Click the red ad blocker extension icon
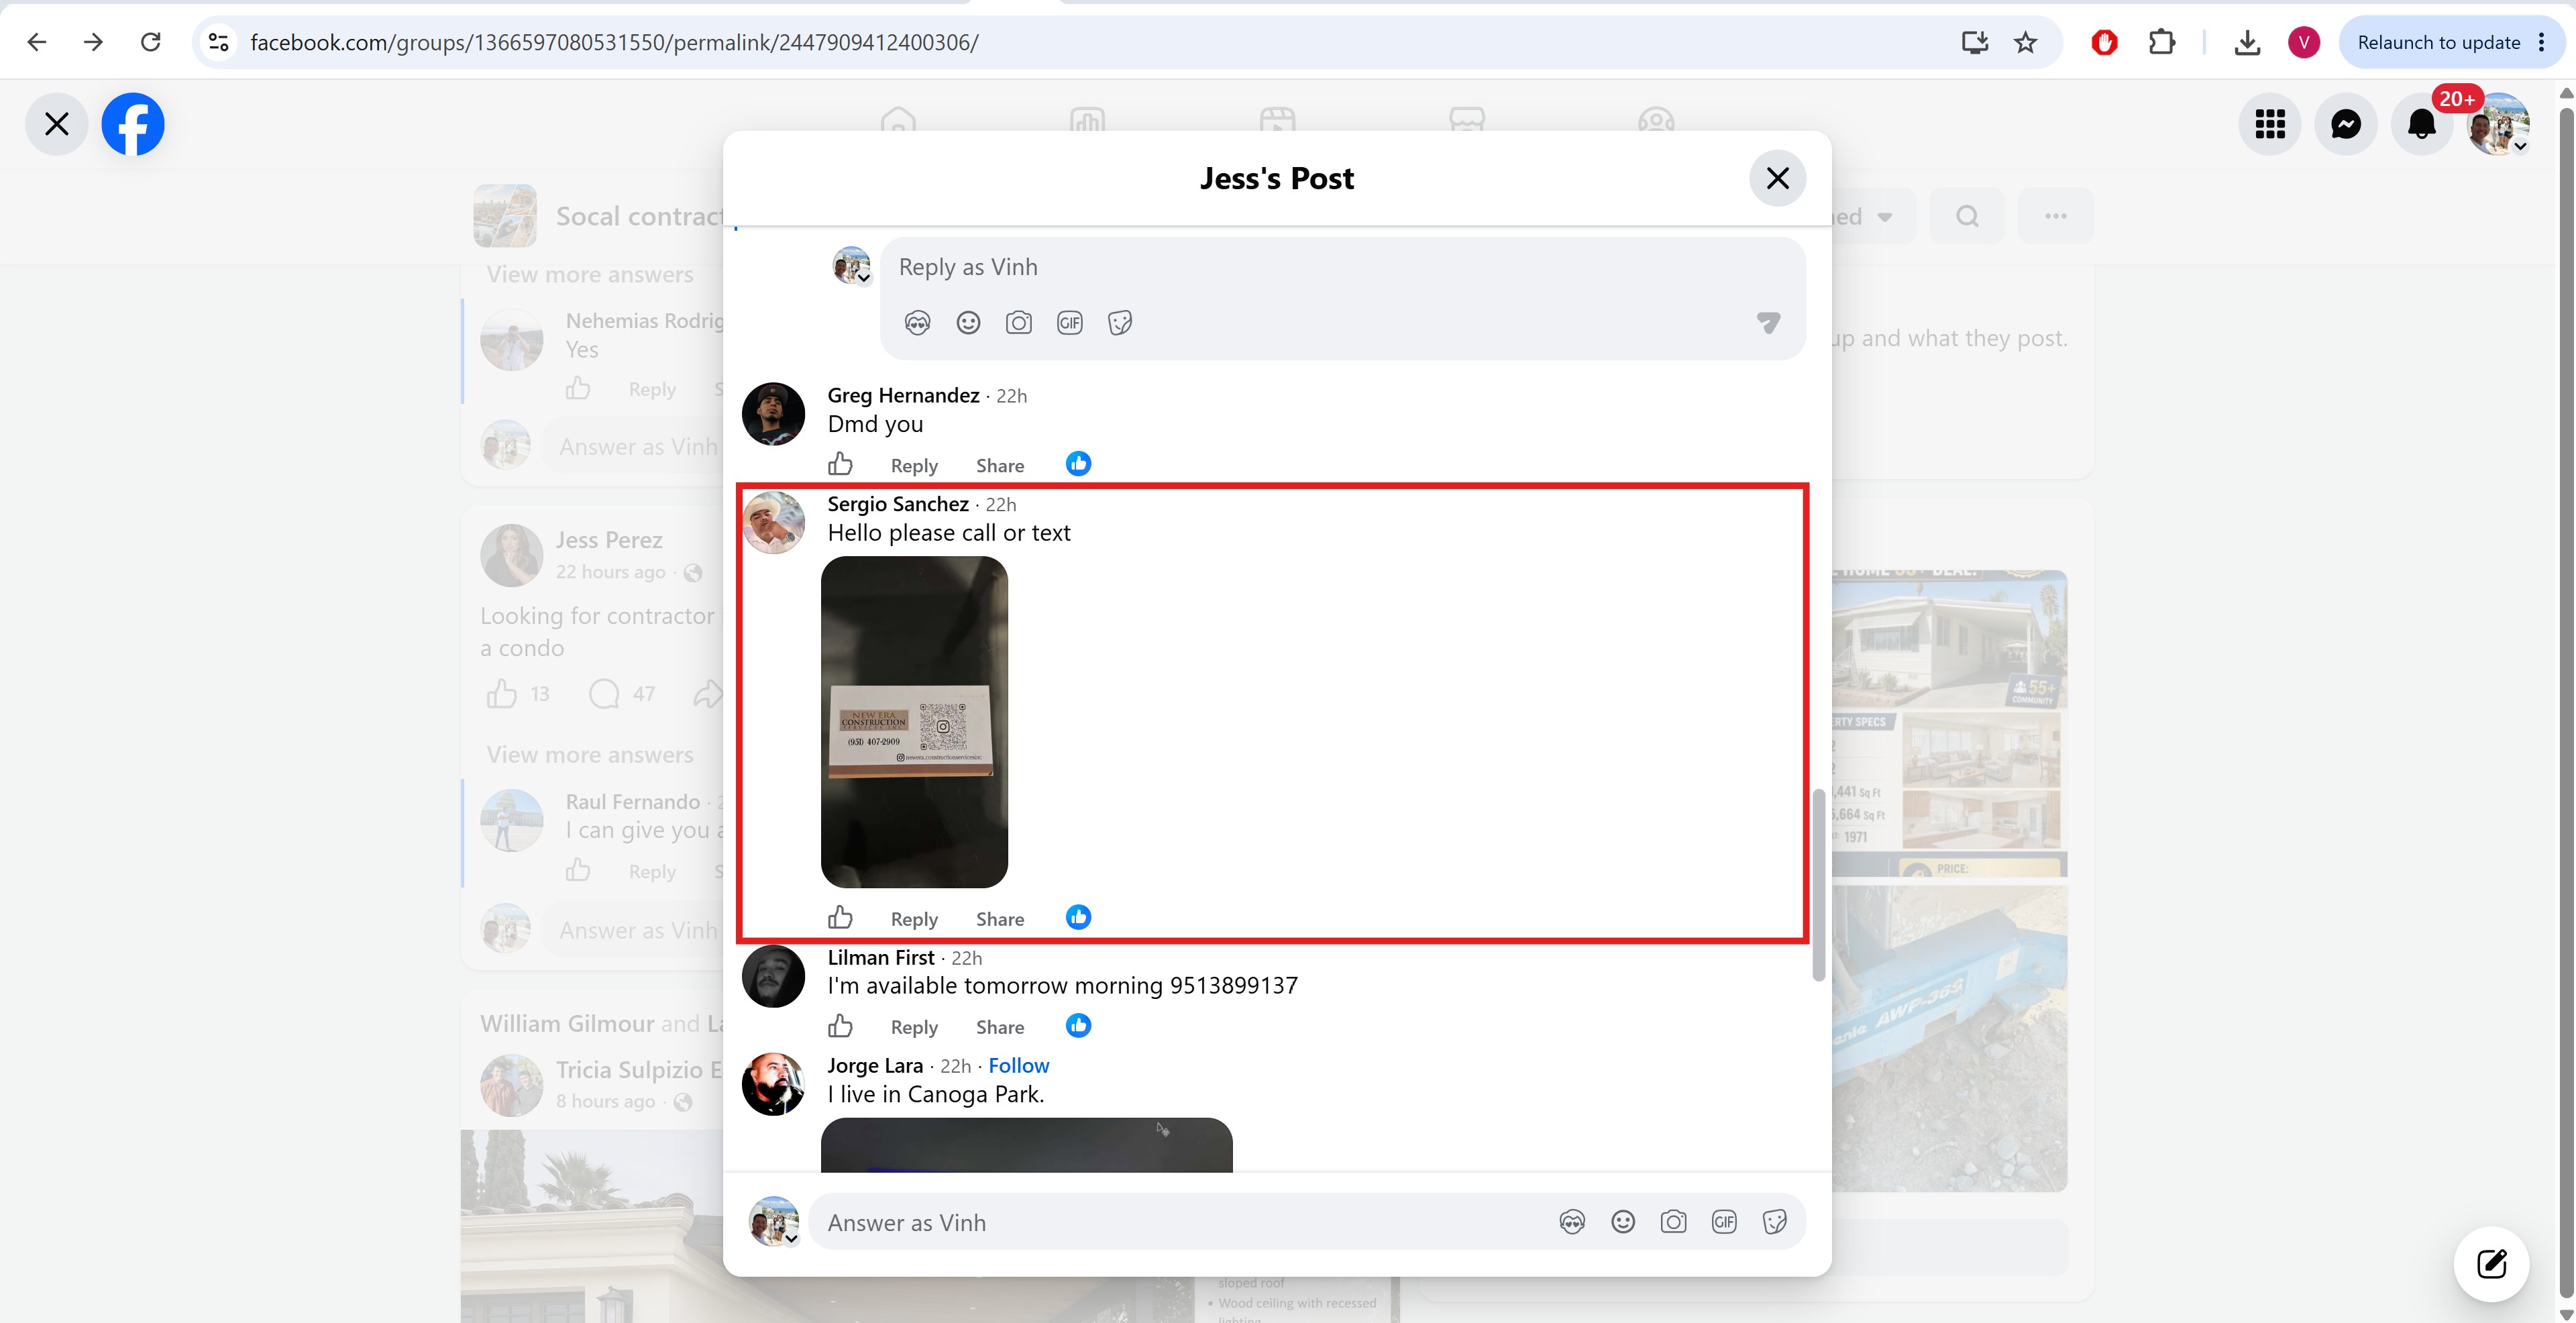 click(2104, 42)
